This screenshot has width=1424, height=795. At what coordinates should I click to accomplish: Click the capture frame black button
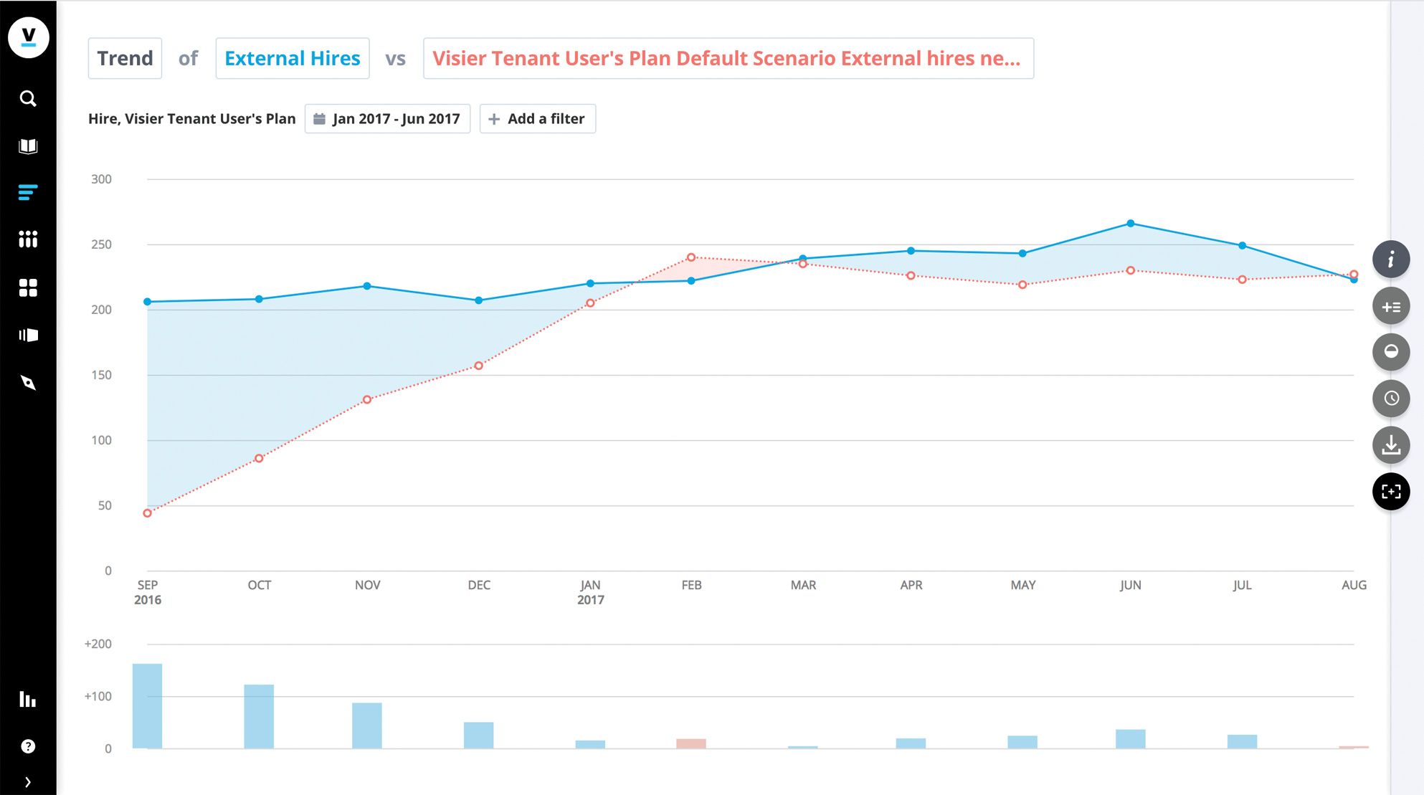click(x=1391, y=492)
